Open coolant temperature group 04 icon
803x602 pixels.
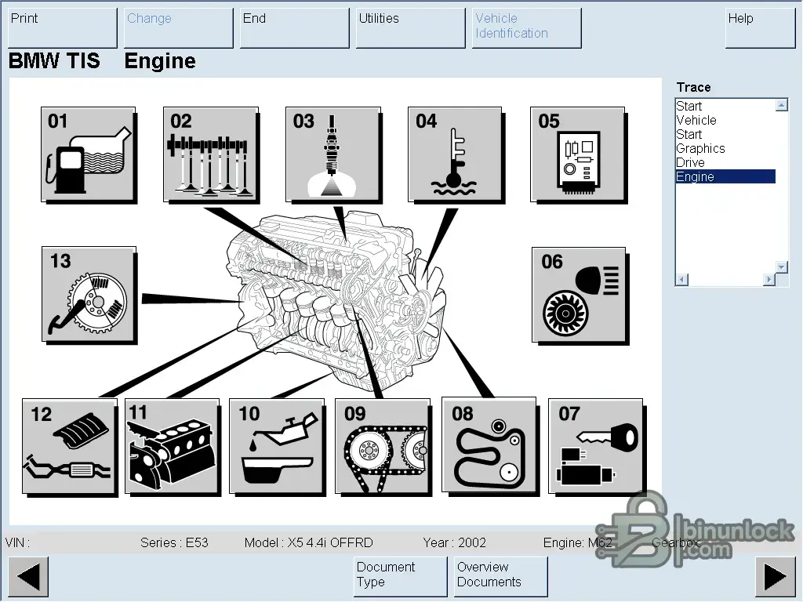coord(456,154)
